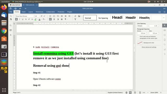
Task: Switch to the Insert tab
Action: (23, 12)
